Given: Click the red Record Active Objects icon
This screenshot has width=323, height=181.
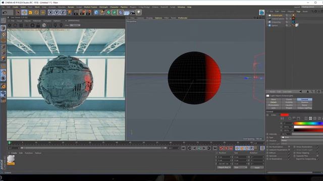Looking at the screenshot, I should (x=221, y=148).
